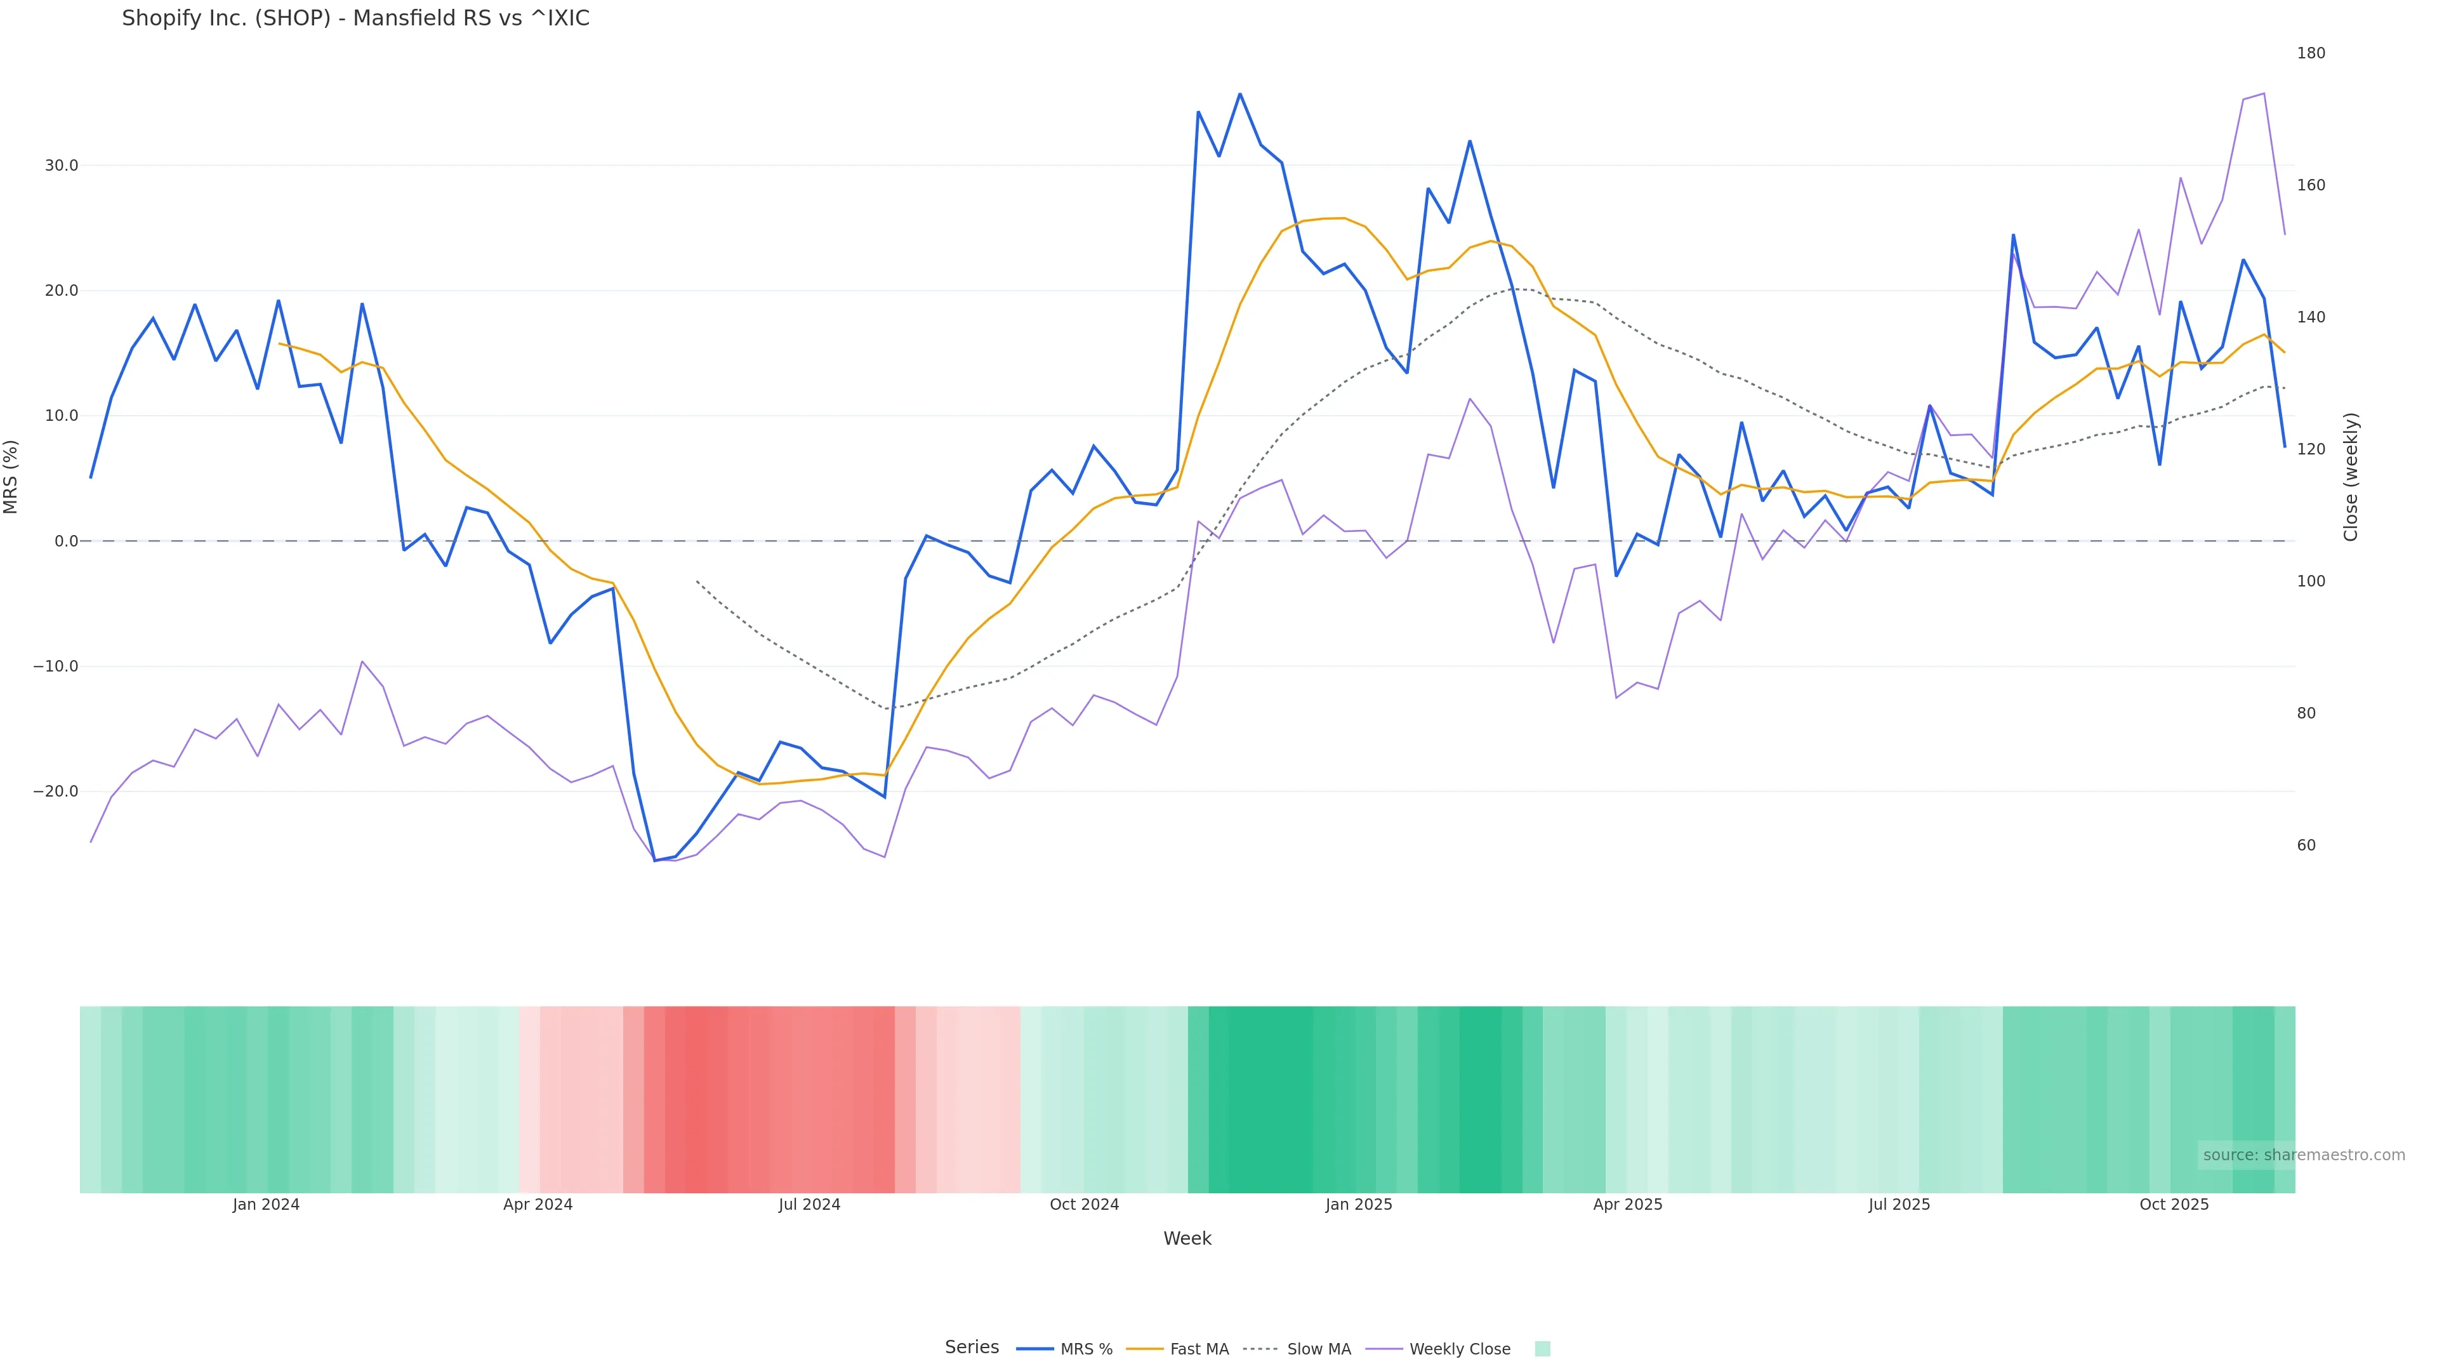Select the Jan 2025 x-axis tick label
The image size is (2437, 1371).
coord(1359,1205)
